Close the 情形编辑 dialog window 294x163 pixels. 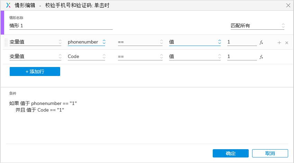click(288, 6)
